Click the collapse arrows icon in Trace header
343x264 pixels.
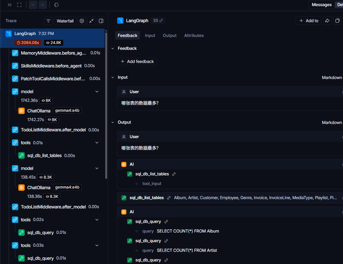pyautogui.click(x=91, y=21)
